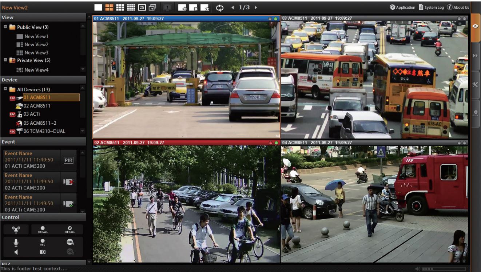Collapse the All Devices tree
481x272 pixels.
[5, 89]
